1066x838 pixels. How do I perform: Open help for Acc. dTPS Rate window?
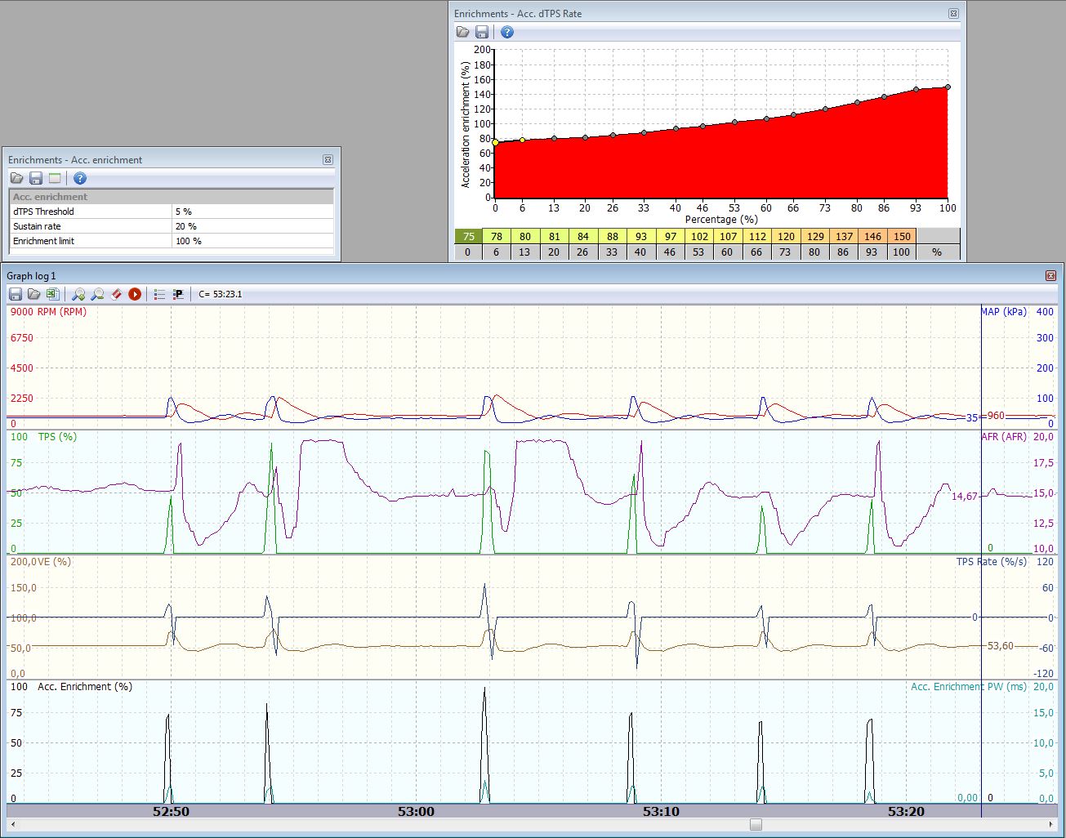tap(507, 32)
